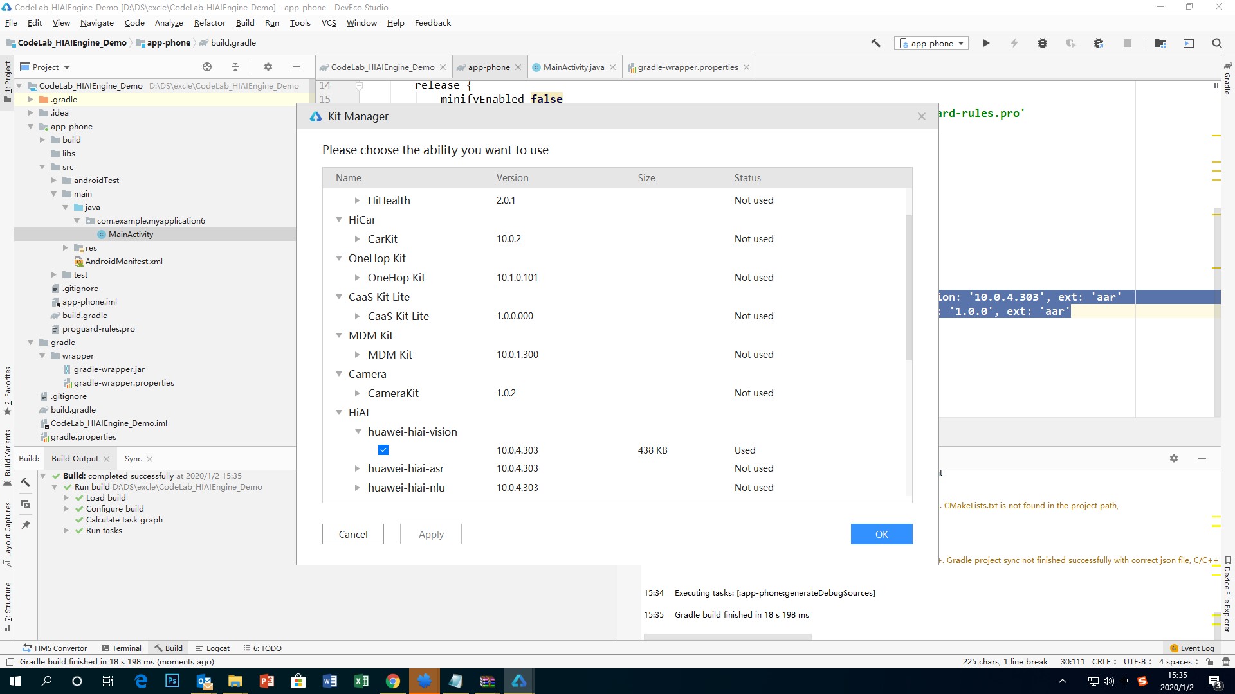Viewport: 1235px width, 694px height.
Task: Open Logcat tool window
Action: 213,648
